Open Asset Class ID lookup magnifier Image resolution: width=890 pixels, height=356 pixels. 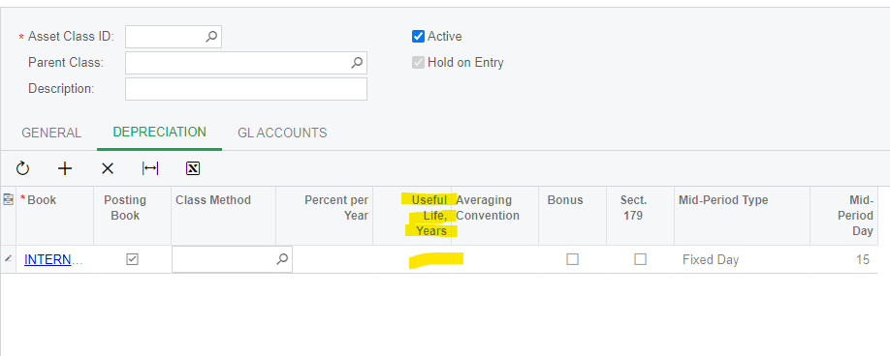pyautogui.click(x=211, y=37)
